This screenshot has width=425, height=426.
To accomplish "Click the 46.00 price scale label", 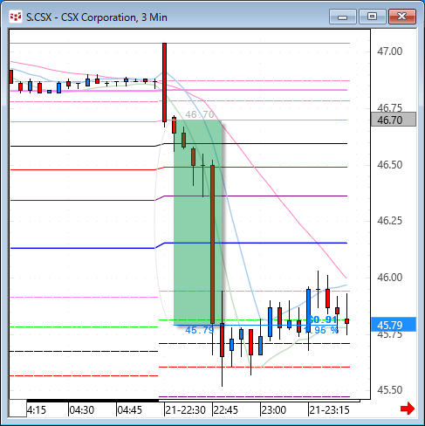I will 389,278.
